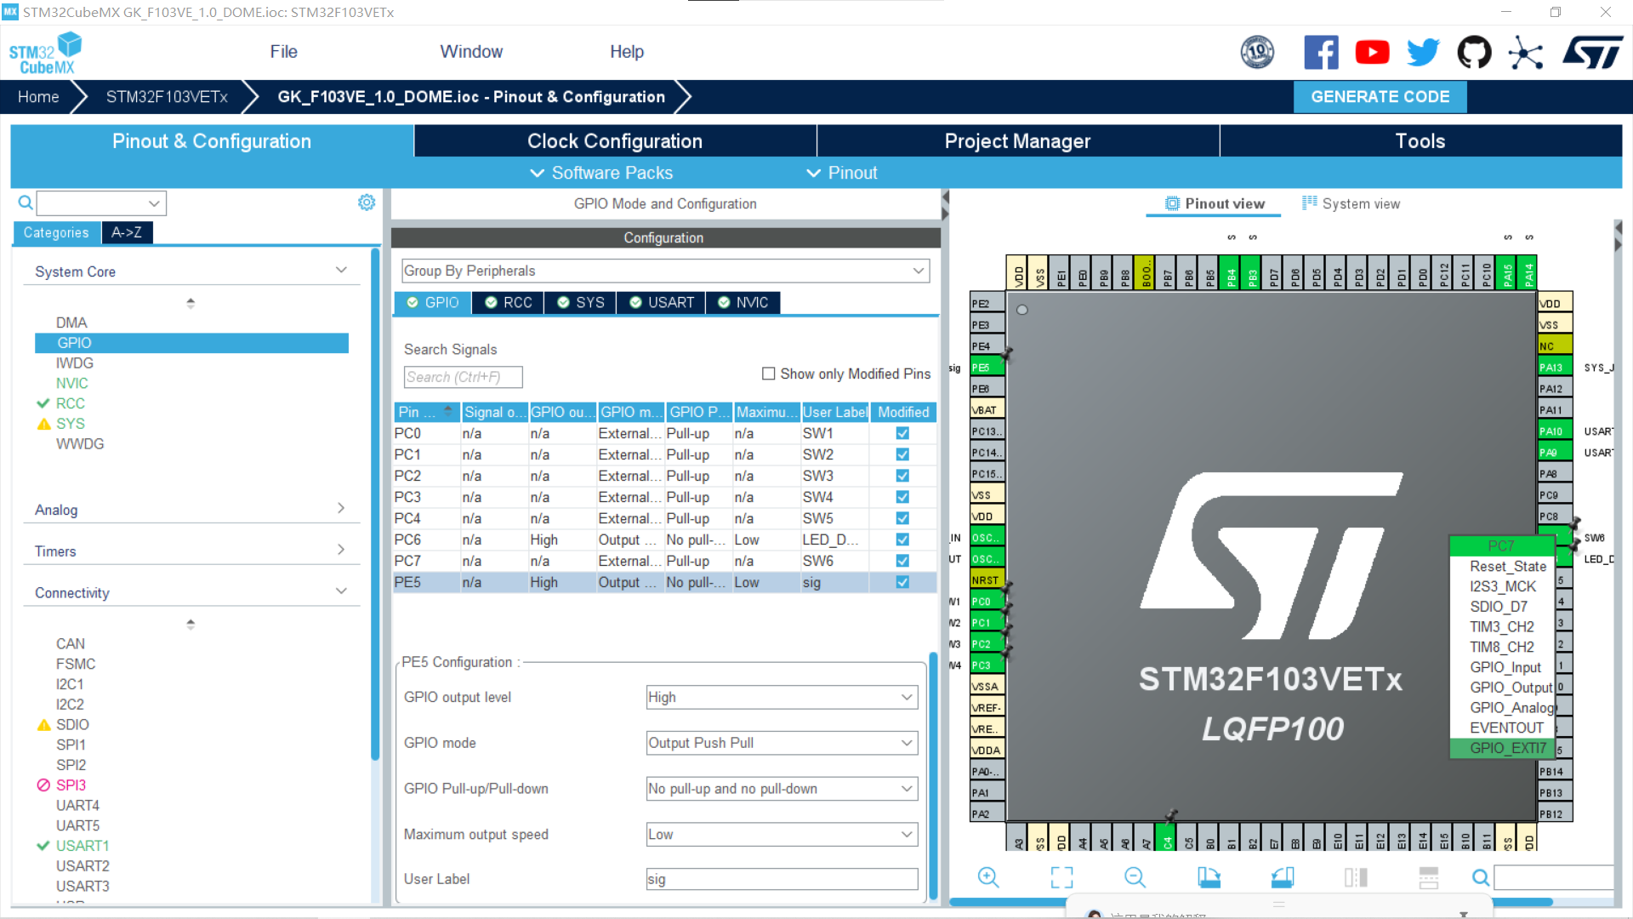Rotate the chip clockwise
Viewport: 1633px width, 919px height.
(1209, 877)
